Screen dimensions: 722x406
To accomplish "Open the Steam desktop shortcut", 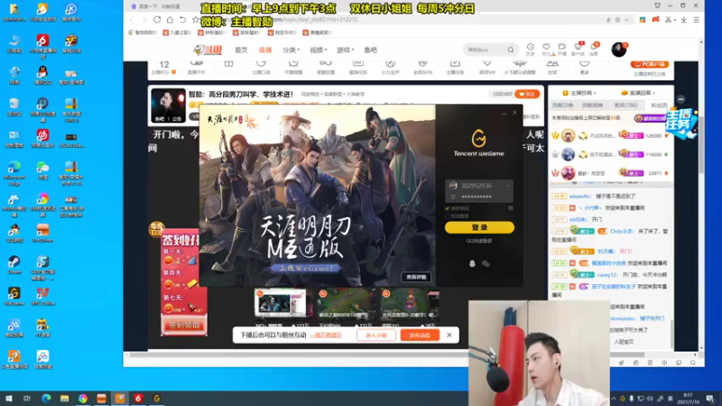I will [14, 264].
